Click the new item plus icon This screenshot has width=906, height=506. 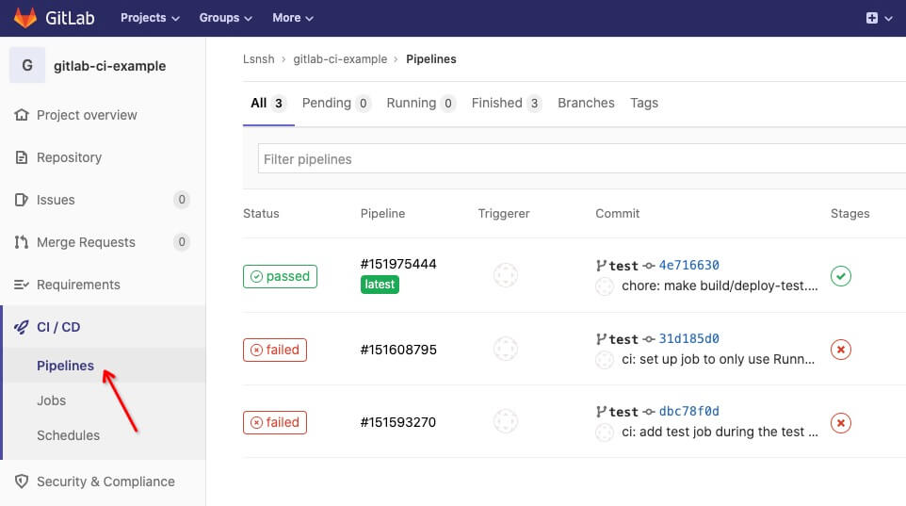(x=872, y=18)
